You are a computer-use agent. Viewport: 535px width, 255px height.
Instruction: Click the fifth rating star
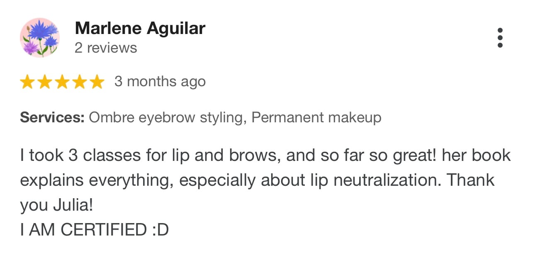97,82
